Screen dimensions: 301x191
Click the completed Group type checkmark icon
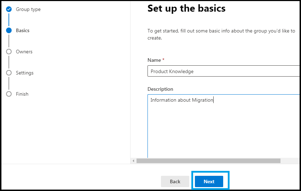point(9,9)
